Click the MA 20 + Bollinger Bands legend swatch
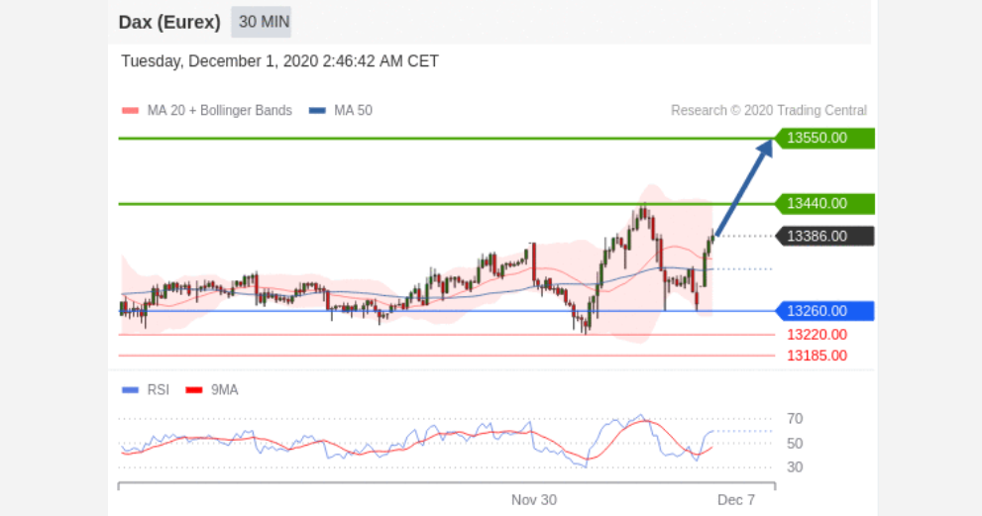This screenshot has height=516, width=982. [130, 111]
